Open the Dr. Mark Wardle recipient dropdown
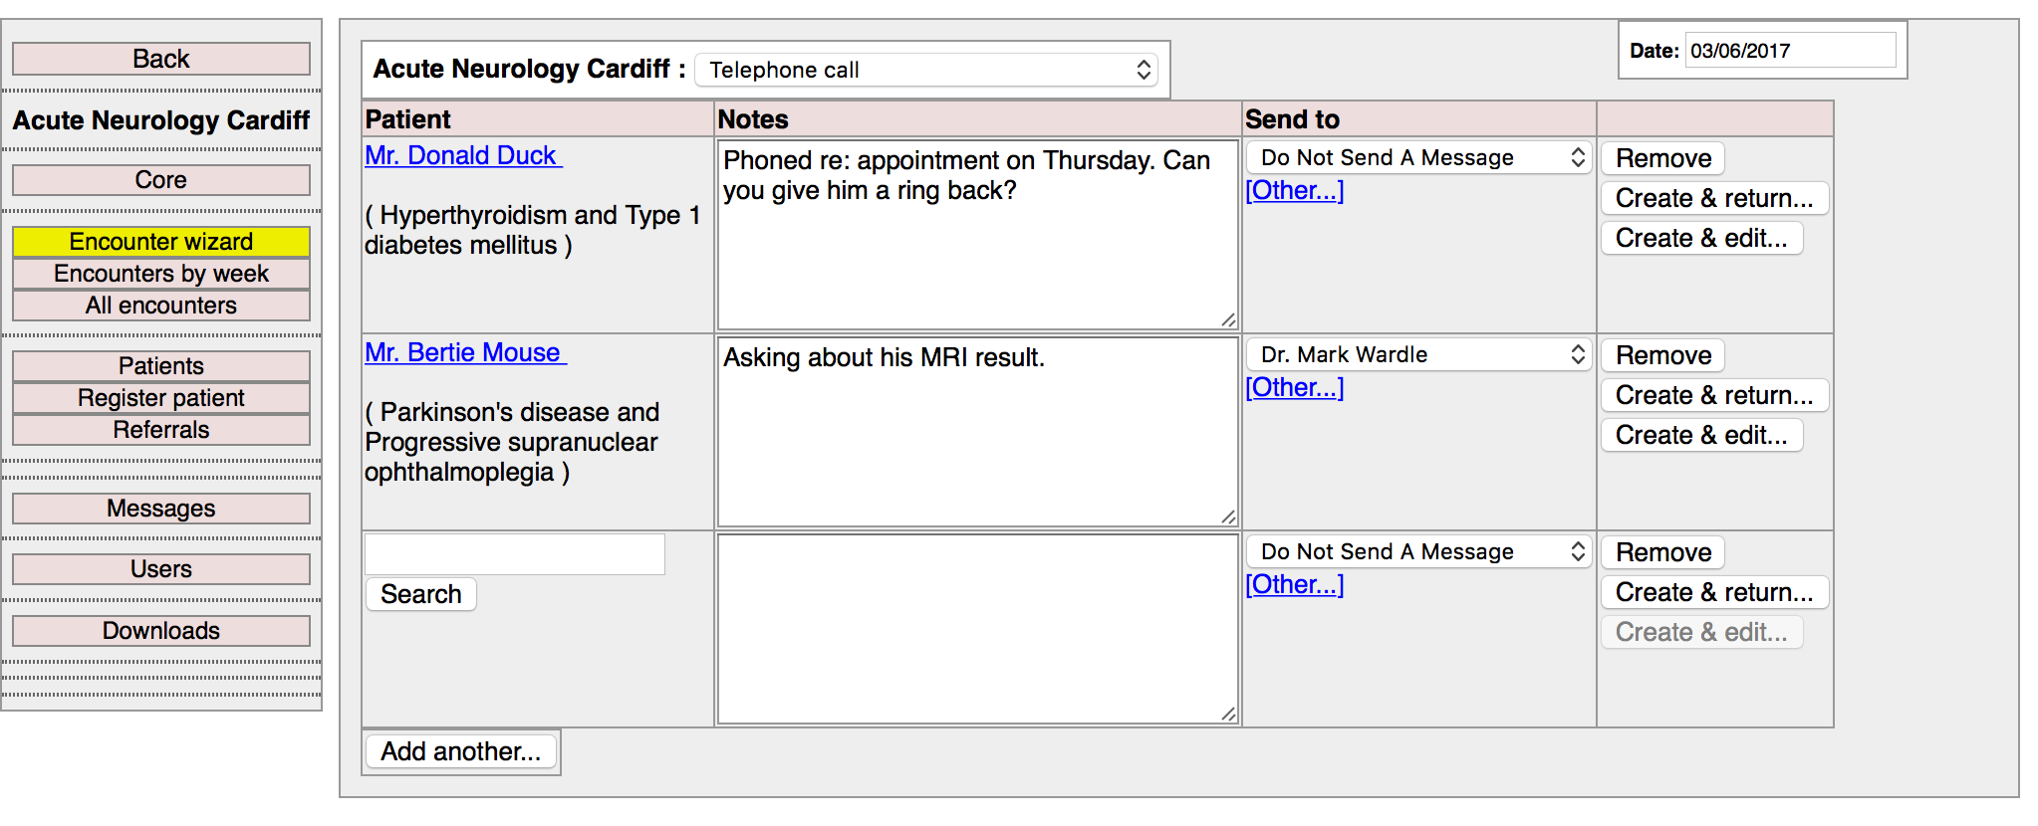This screenshot has width=2038, height=826. pyautogui.click(x=1418, y=354)
